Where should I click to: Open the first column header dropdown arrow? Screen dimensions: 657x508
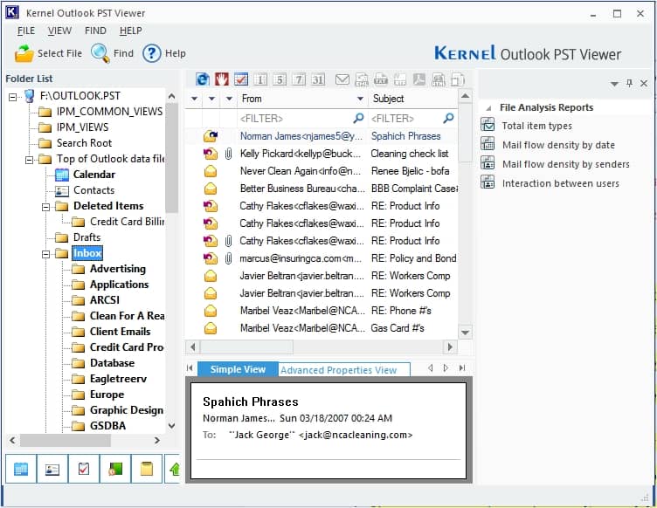tap(194, 99)
